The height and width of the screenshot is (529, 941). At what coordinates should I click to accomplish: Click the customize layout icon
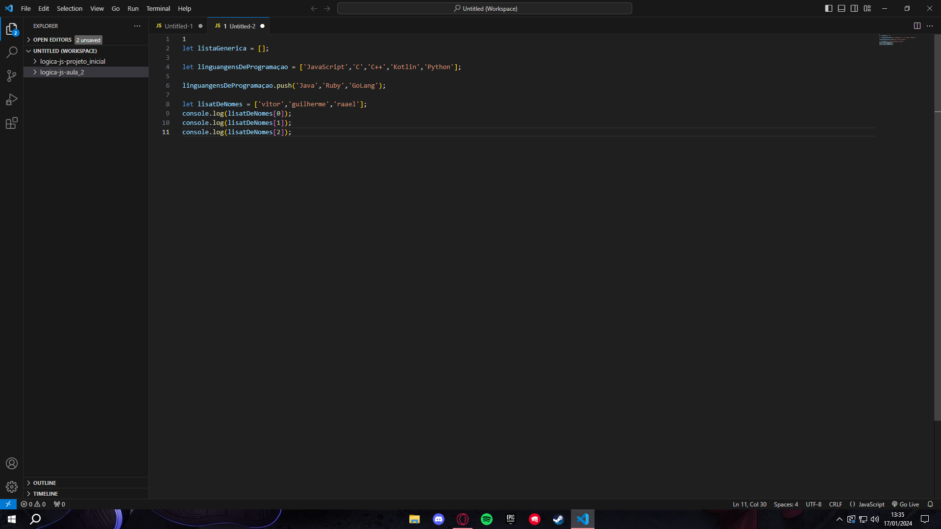(867, 8)
